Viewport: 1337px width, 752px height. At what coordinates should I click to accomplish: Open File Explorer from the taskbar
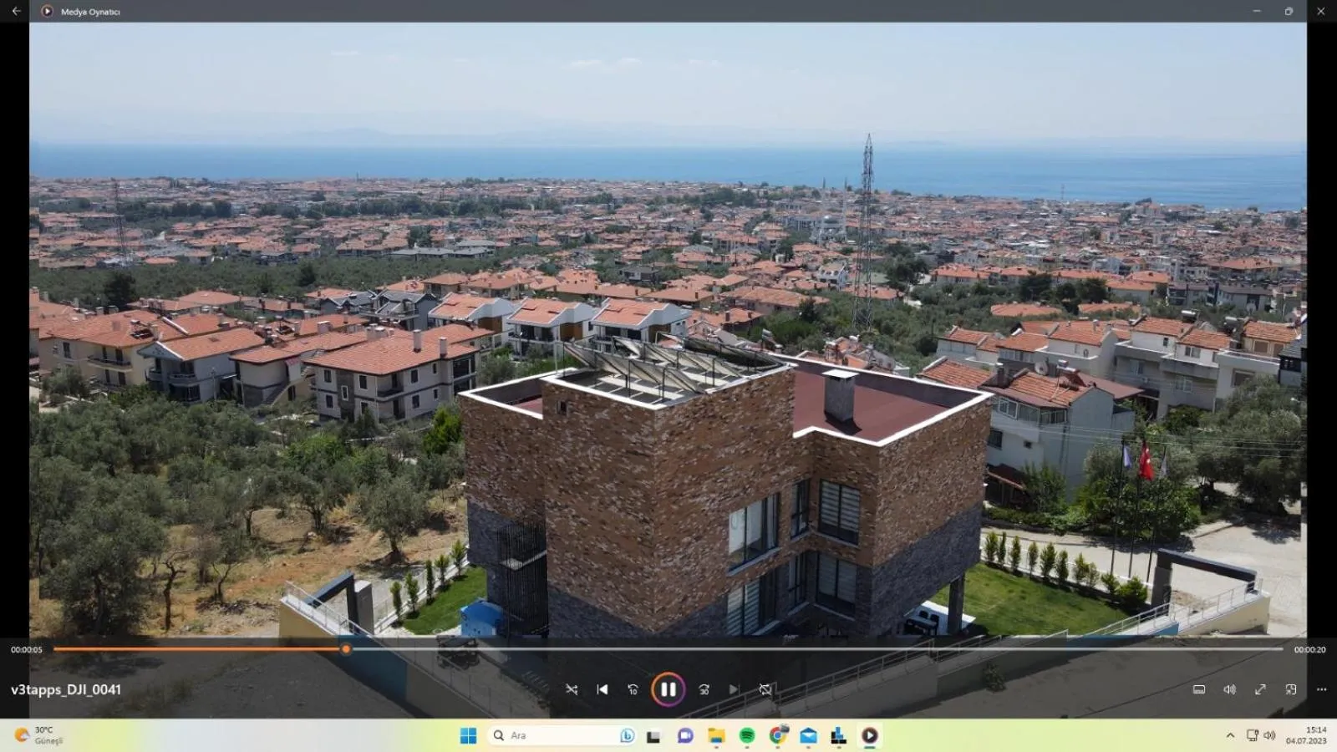(x=716, y=735)
